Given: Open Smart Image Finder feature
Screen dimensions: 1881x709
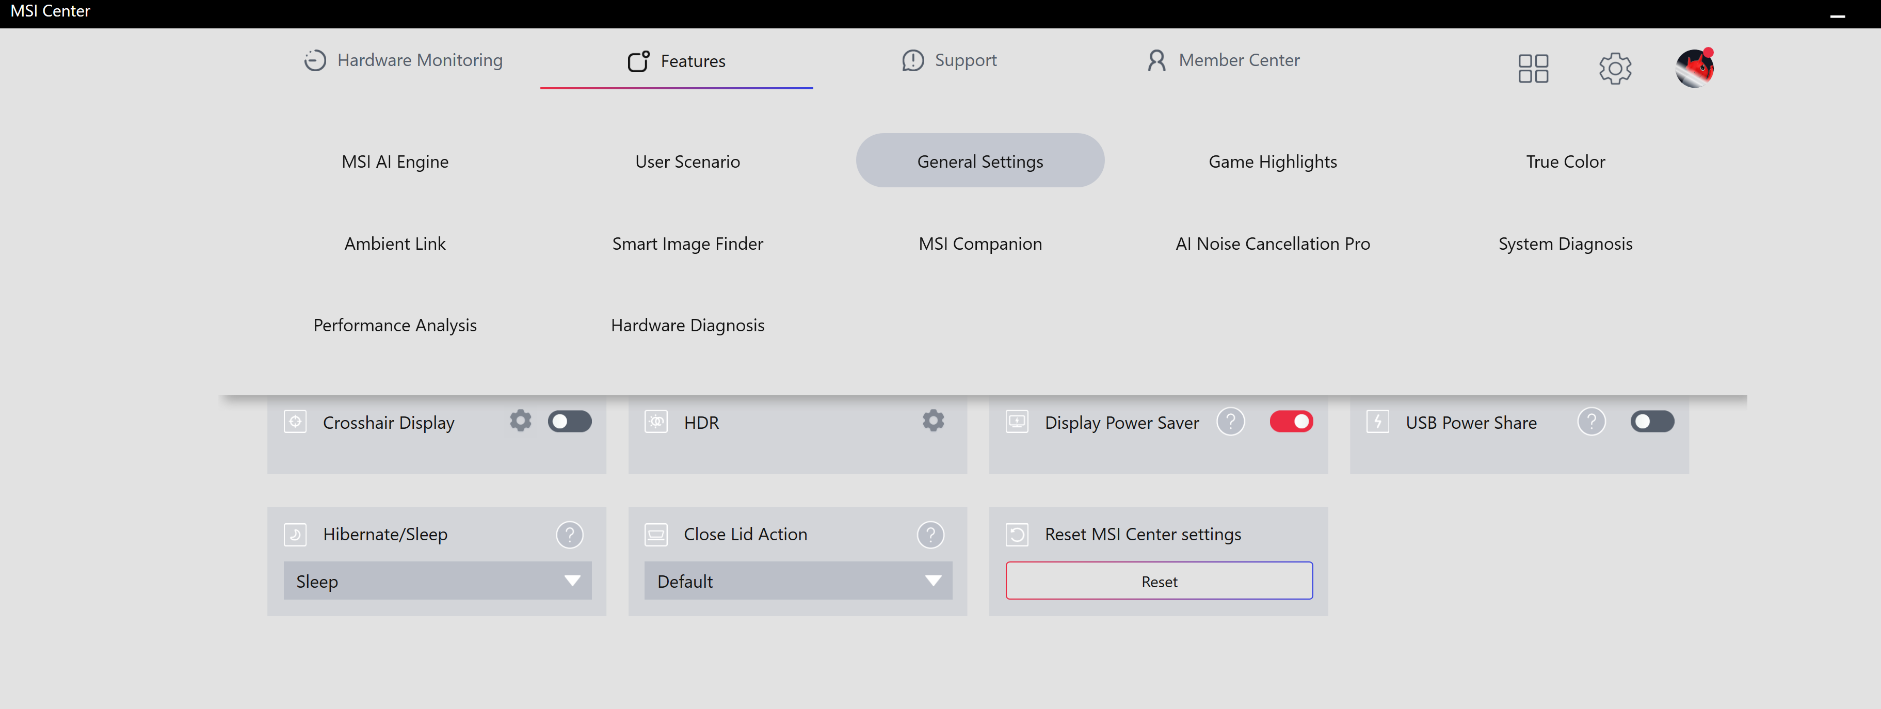Looking at the screenshot, I should tap(687, 243).
